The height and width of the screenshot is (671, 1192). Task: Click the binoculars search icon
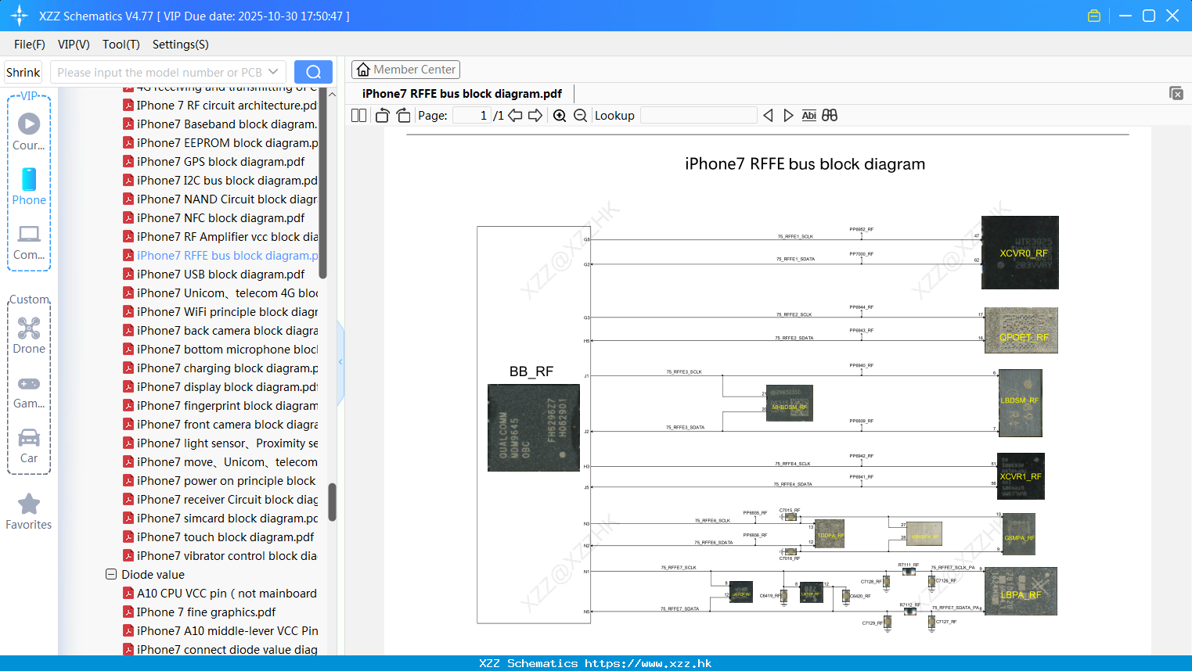click(830, 116)
